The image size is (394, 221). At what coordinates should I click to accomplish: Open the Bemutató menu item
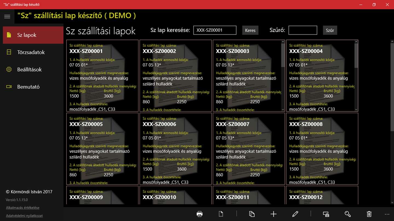tap(33, 86)
